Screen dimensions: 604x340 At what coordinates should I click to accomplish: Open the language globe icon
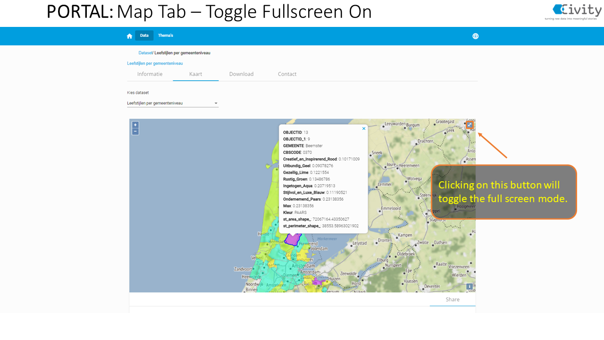pos(476,36)
